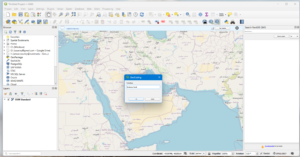Click the Magnifier stepper up arrow
The width and height of the screenshot is (300, 157).
[233, 153]
